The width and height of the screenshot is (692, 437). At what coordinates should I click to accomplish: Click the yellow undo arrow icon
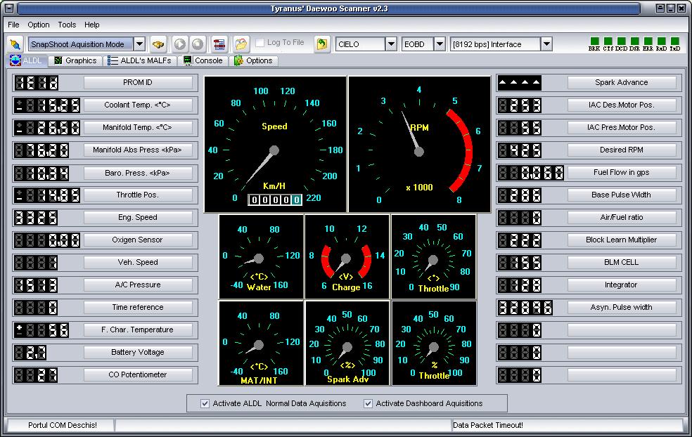(x=322, y=44)
